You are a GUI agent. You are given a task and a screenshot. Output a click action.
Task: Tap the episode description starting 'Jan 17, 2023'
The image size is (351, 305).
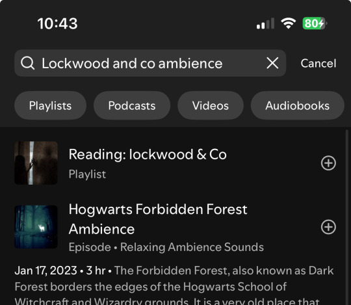(174, 285)
